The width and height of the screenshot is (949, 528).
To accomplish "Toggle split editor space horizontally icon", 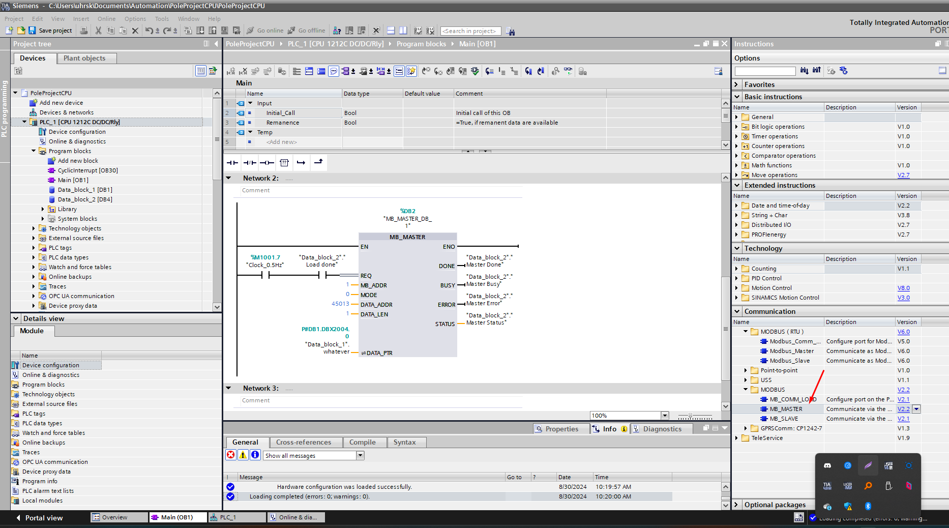I will 391,31.
